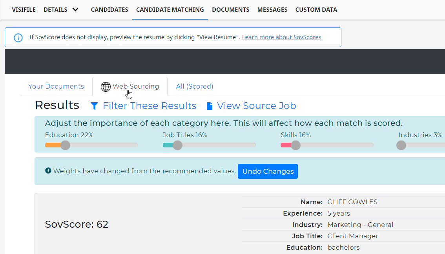Viewport: 445px width, 254px height.
Task: Click the document icon beside View Source Job
Action: pos(210,106)
